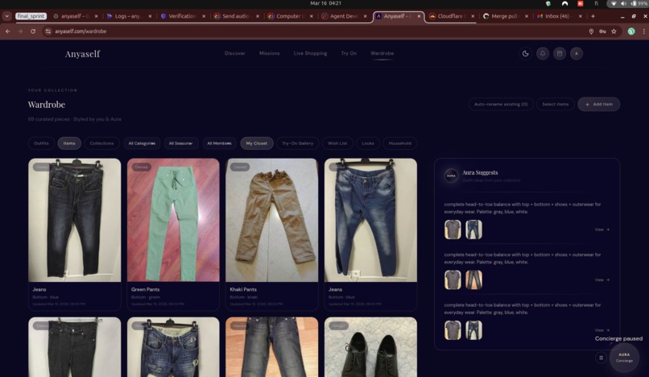Open the Chrome three-dot menu
The image size is (649, 377).
(x=643, y=31)
